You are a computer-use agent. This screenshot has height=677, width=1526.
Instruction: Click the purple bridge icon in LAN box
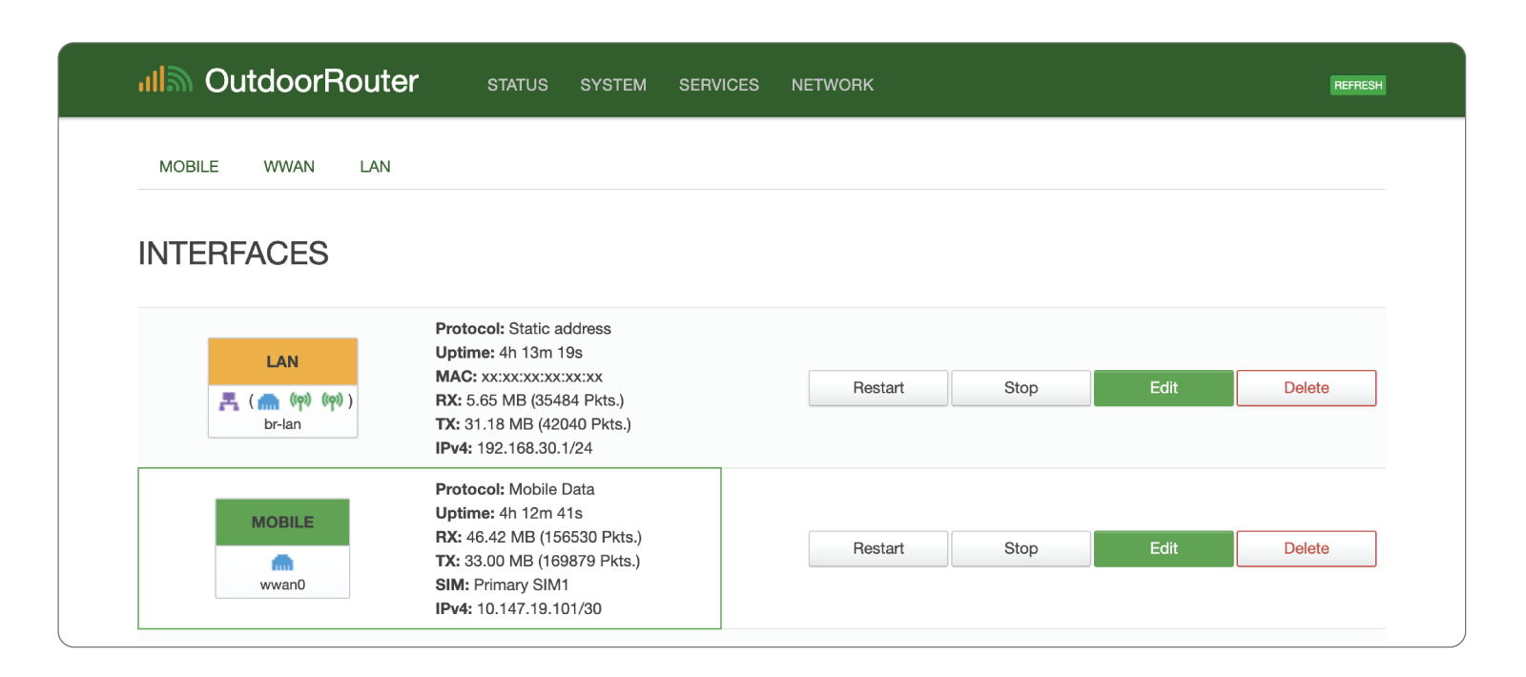pos(229,401)
